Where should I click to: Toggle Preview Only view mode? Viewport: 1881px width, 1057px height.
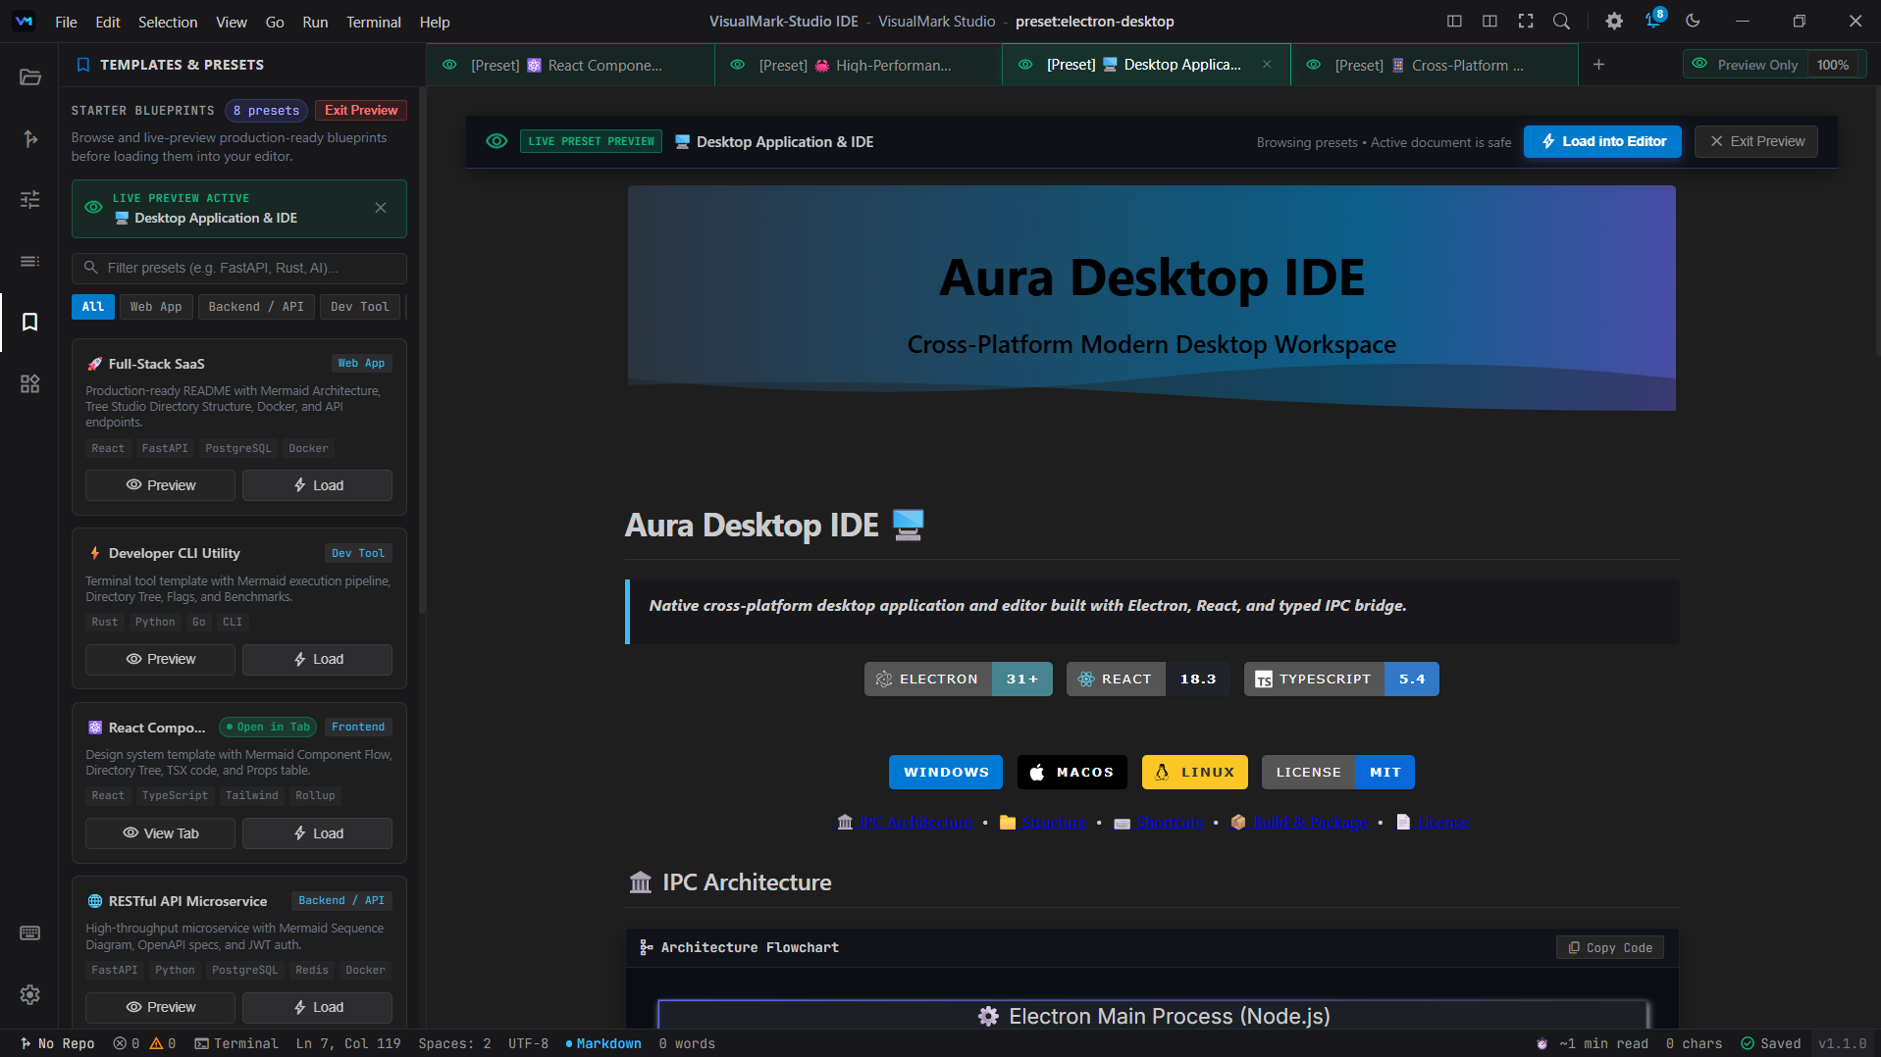[x=1746, y=65]
